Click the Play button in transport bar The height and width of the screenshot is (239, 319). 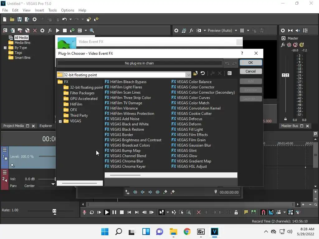click(x=107, y=212)
